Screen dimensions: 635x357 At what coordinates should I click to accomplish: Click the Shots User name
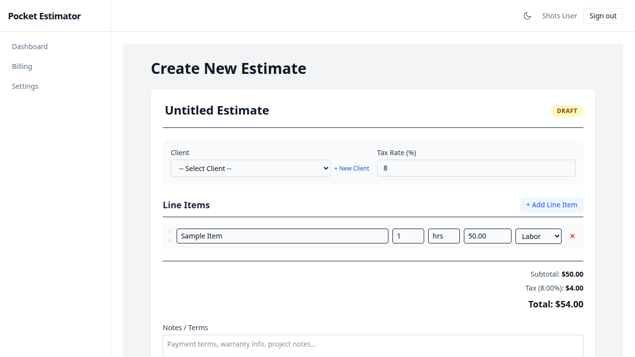tap(560, 16)
